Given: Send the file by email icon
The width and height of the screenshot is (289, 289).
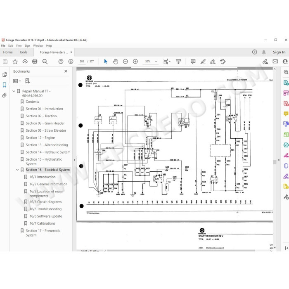Looking at the screenshot, I should [275, 62].
